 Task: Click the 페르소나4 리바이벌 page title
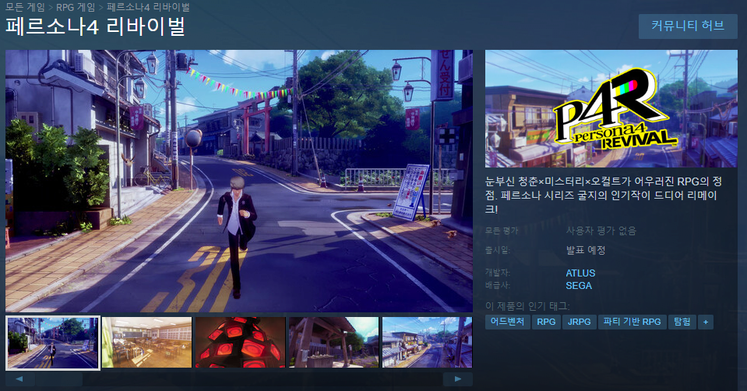pyautogui.click(x=95, y=26)
